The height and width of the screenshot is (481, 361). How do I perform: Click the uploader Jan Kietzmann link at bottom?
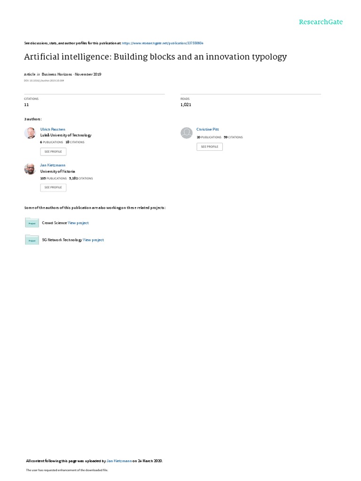point(119,461)
